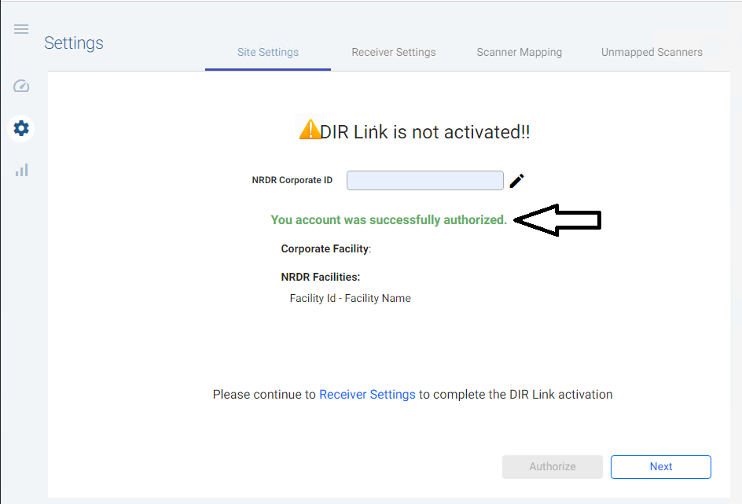Screen dimensions: 742x504
Task: Click the grayed-out Authorize button
Action: tap(552, 466)
